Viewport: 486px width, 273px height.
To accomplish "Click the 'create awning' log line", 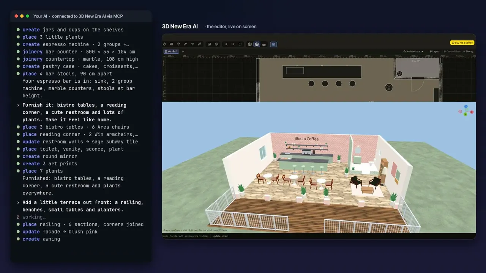I will coord(41,239).
